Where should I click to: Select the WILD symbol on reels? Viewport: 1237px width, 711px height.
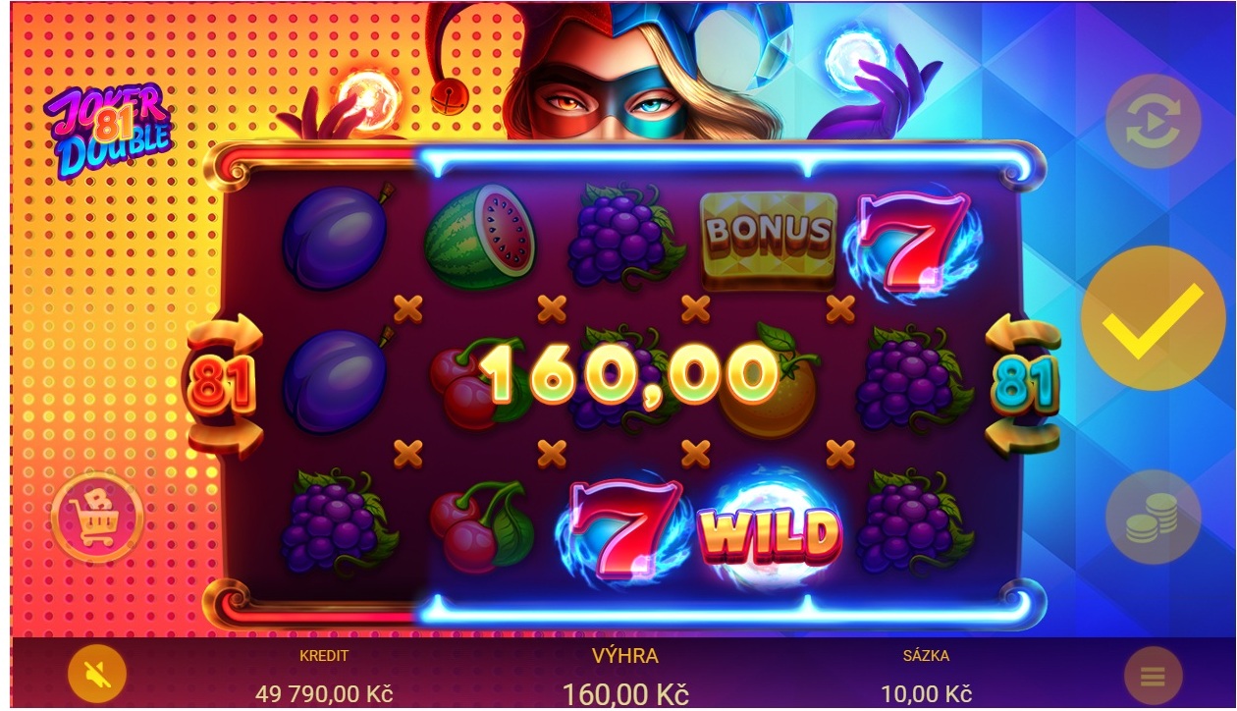point(769,530)
